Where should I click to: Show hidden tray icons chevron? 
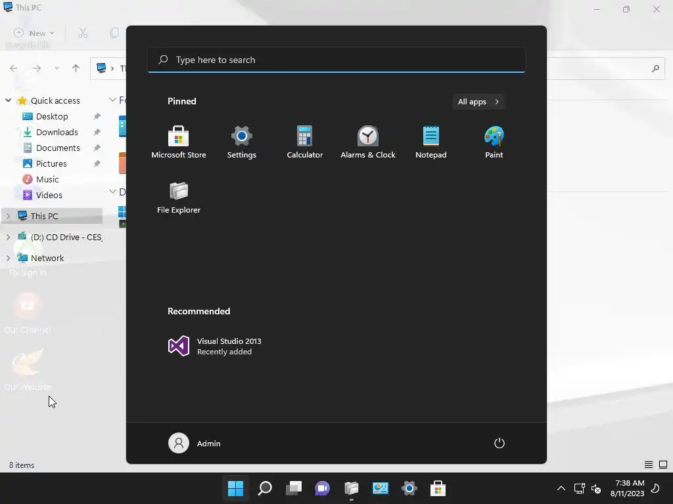tap(561, 488)
